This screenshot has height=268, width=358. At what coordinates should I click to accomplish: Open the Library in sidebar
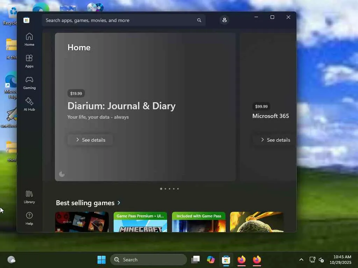click(29, 197)
